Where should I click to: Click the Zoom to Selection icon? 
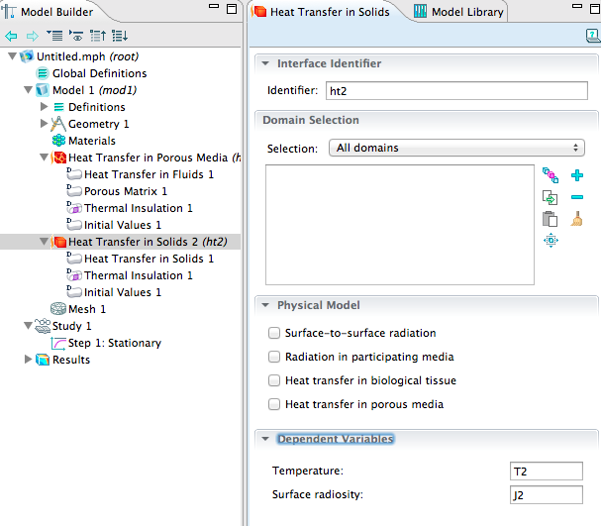(x=551, y=241)
